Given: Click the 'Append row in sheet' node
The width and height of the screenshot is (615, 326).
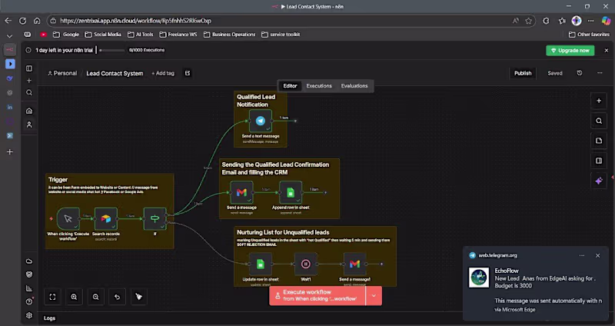Looking at the screenshot, I should click(291, 192).
